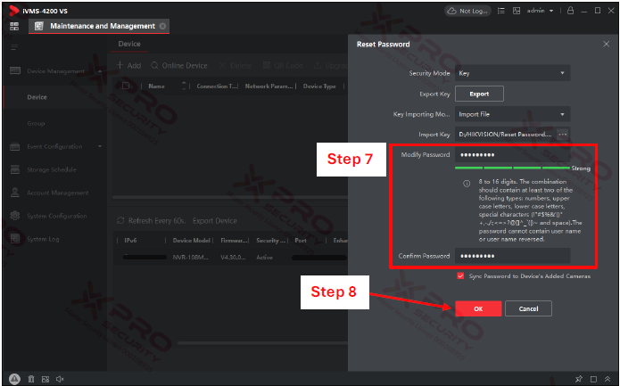Click Export Device link
This screenshot has width=620, height=386.
(215, 221)
